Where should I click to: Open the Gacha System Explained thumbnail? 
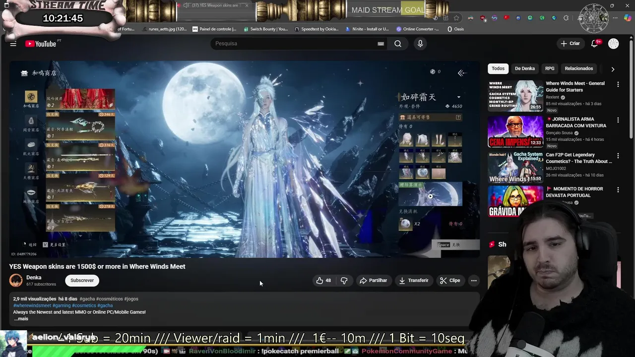515,167
